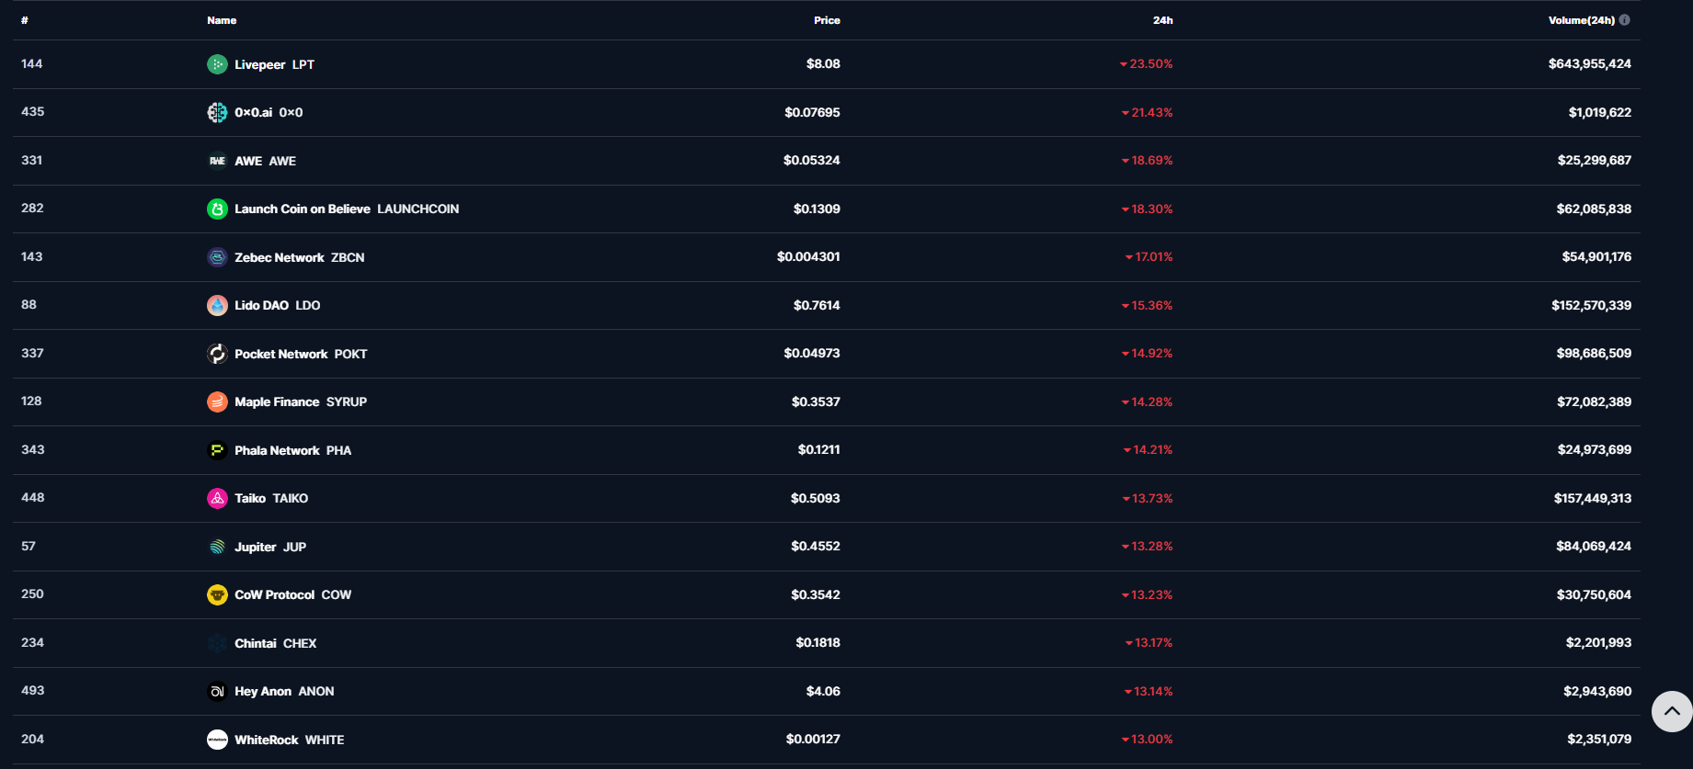This screenshot has height=769, width=1693.
Task: Sort by Volume(24h) column header
Action: click(x=1581, y=20)
